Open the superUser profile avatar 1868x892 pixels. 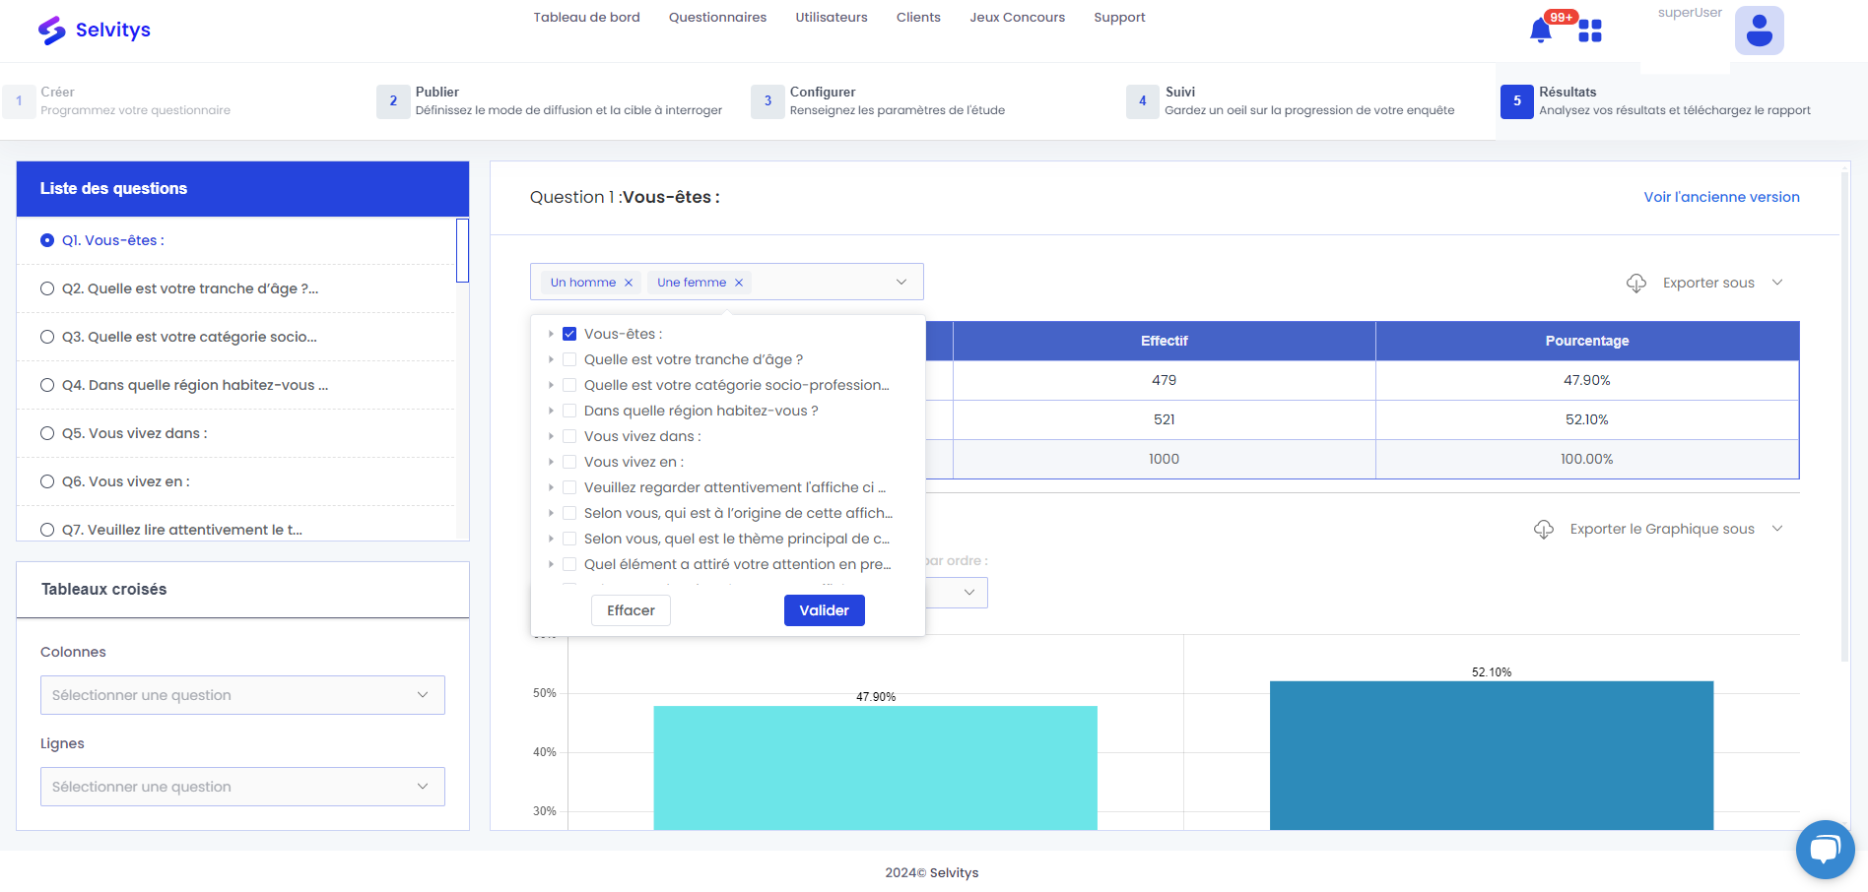click(x=1759, y=31)
